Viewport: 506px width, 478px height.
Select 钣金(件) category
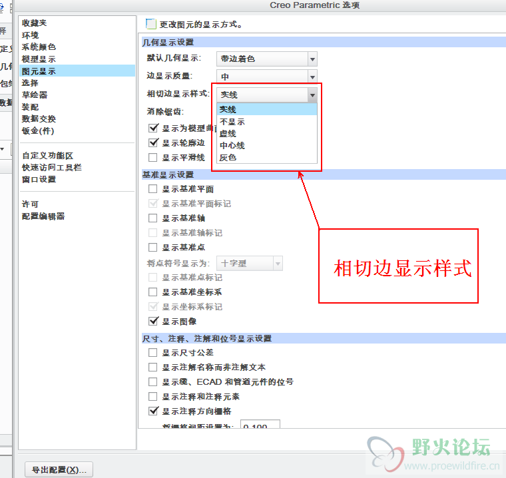tap(38, 130)
